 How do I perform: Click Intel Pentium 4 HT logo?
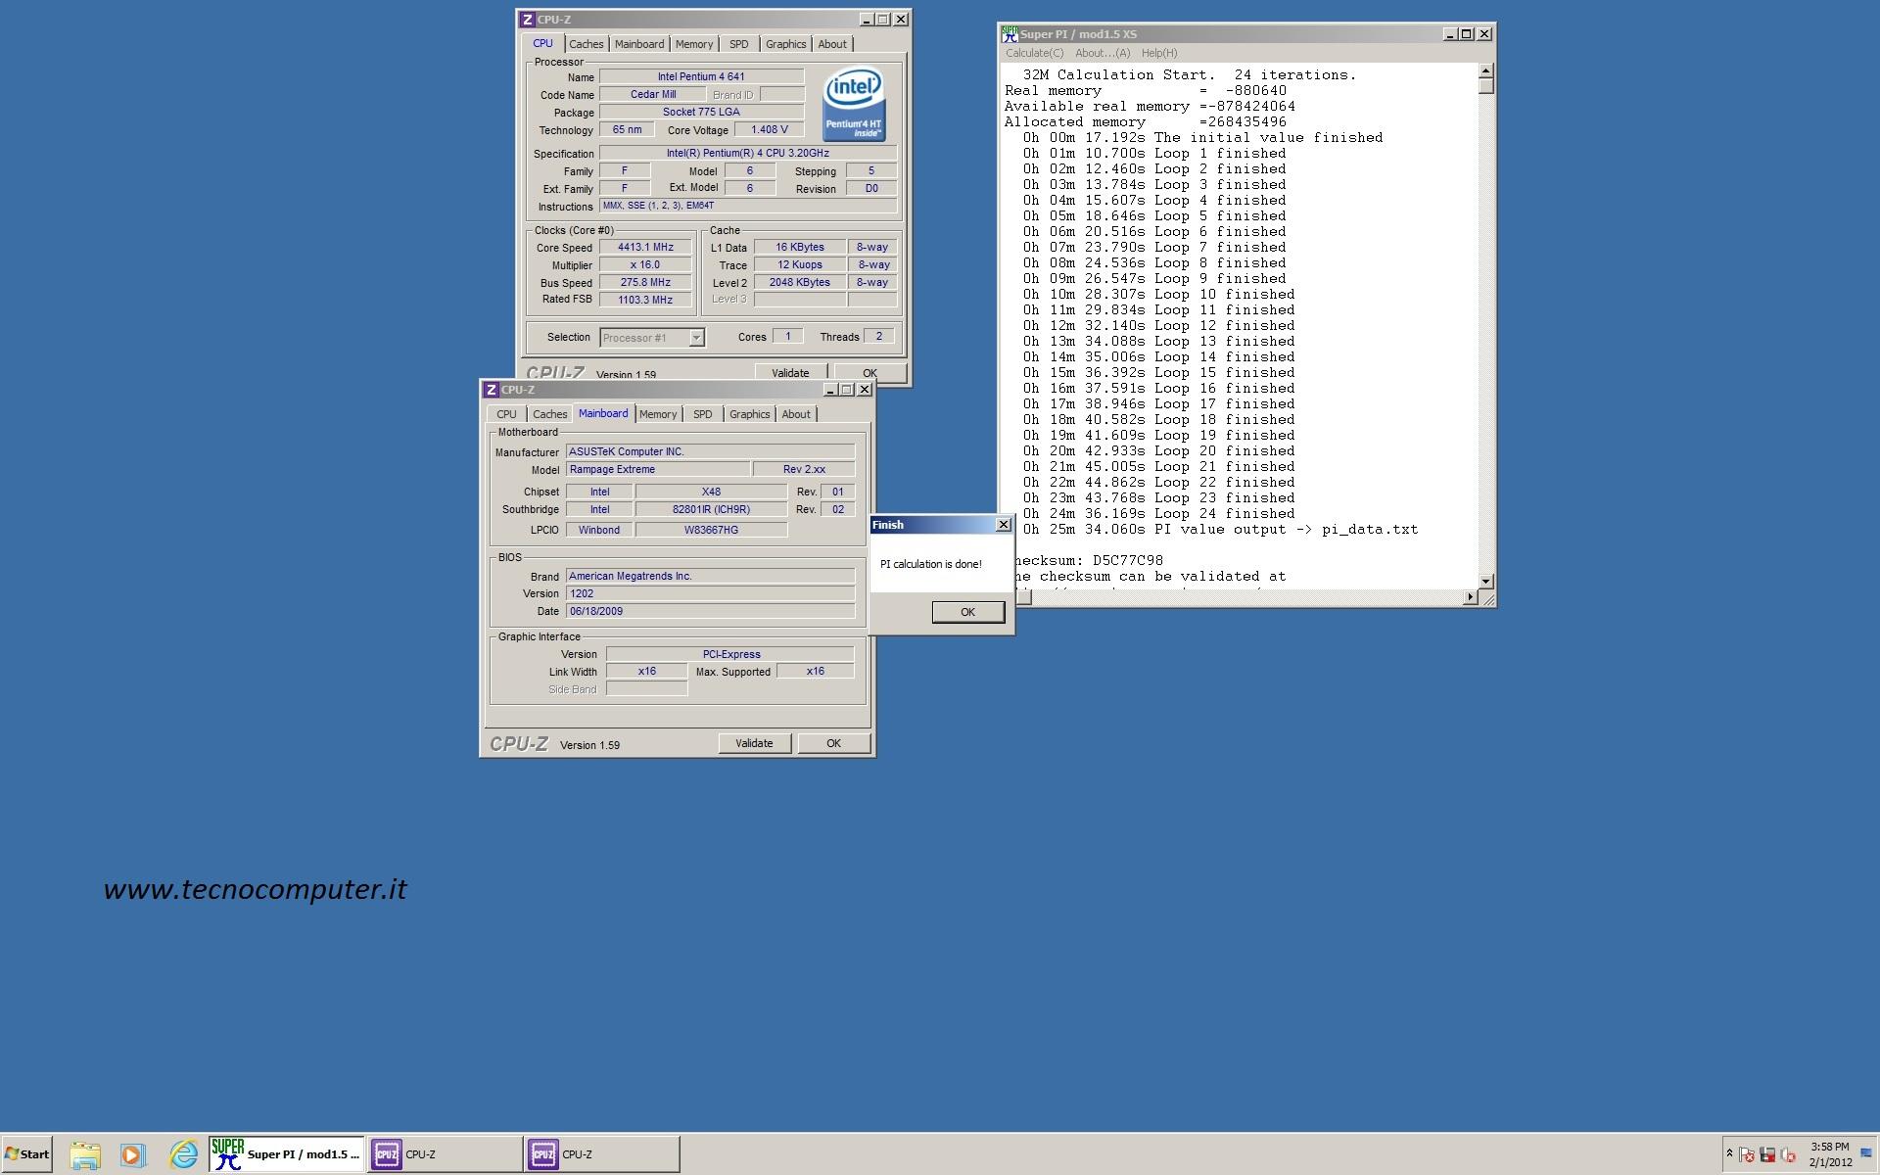(854, 103)
